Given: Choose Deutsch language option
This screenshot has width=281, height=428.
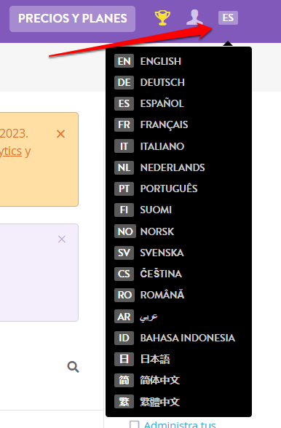Looking at the screenshot, I should point(178,82).
